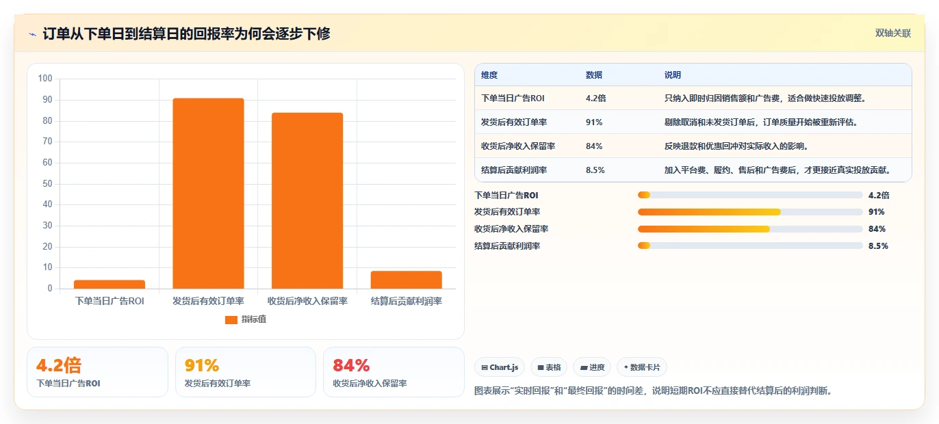Click the y-axis value 100
939x424 pixels.
(45, 79)
